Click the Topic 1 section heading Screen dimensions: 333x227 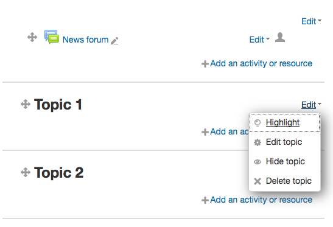point(58,105)
